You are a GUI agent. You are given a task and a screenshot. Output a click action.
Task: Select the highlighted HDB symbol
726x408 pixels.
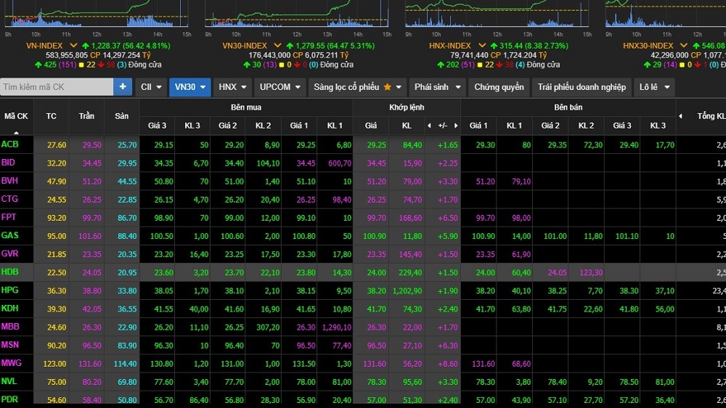9,272
